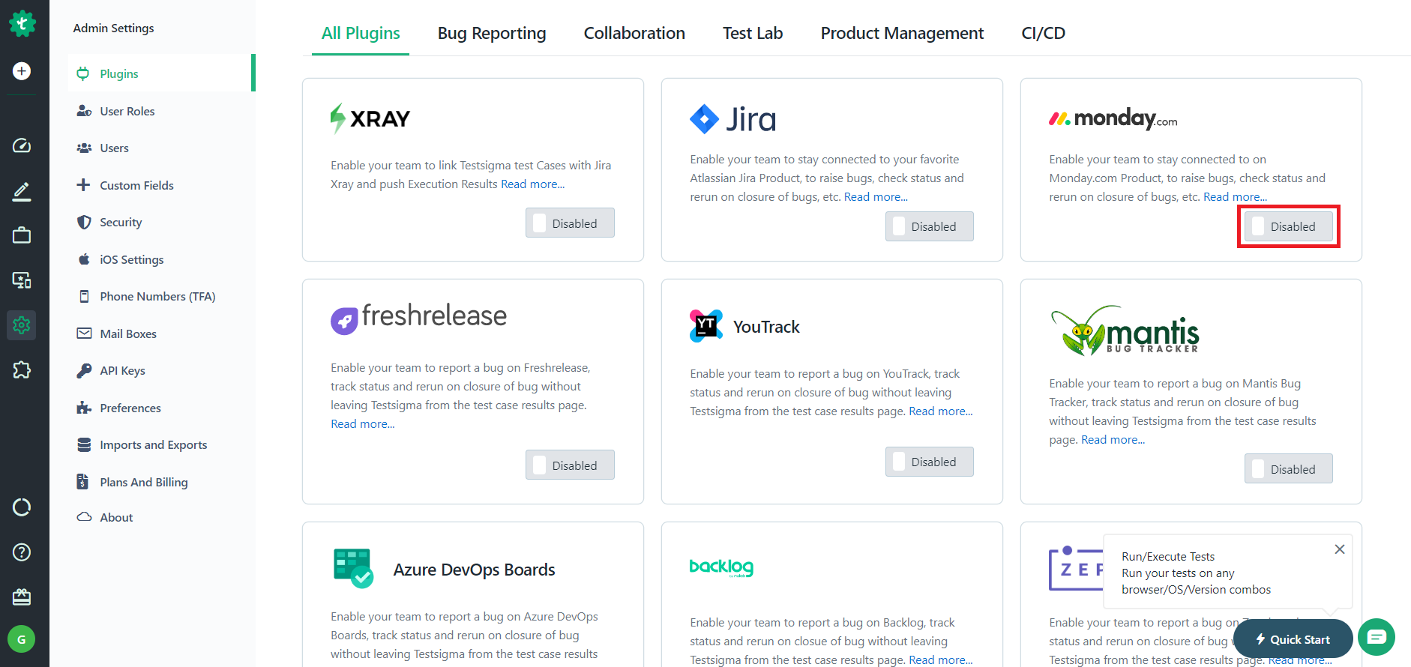Click Read more link for monday.com
1411x667 pixels.
pyautogui.click(x=1235, y=196)
